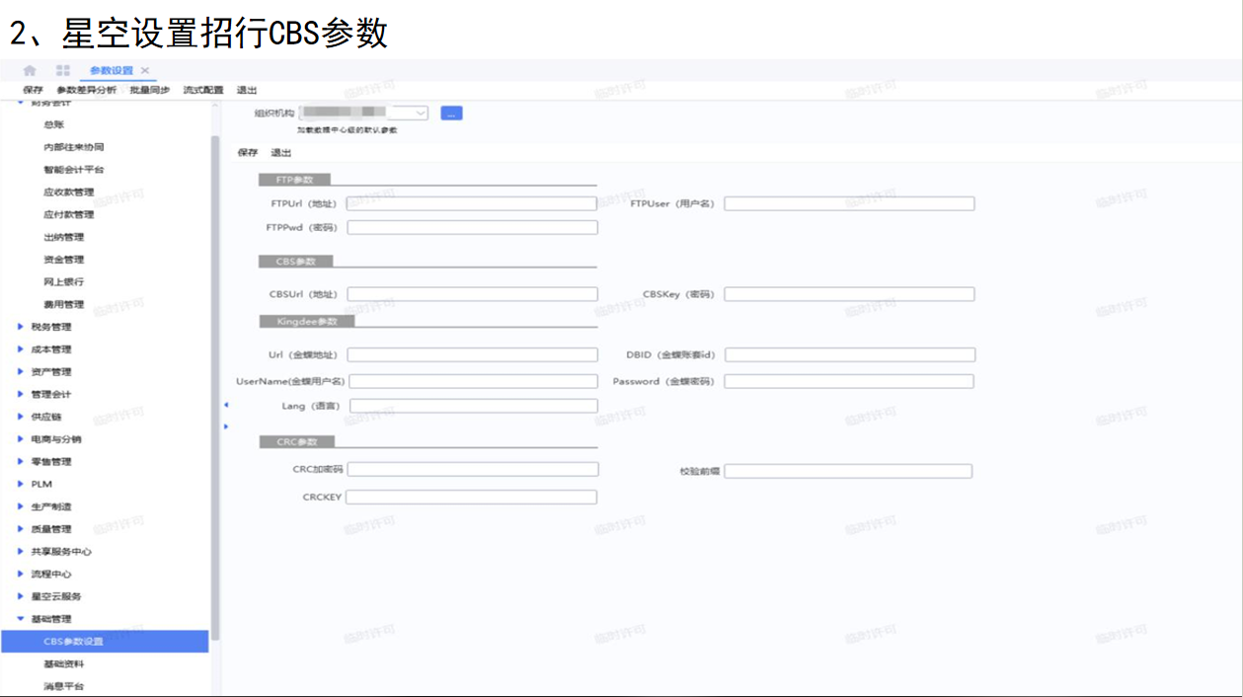The width and height of the screenshot is (1243, 697).
Task: Select 费用管理 in the tree
Action: 63,304
